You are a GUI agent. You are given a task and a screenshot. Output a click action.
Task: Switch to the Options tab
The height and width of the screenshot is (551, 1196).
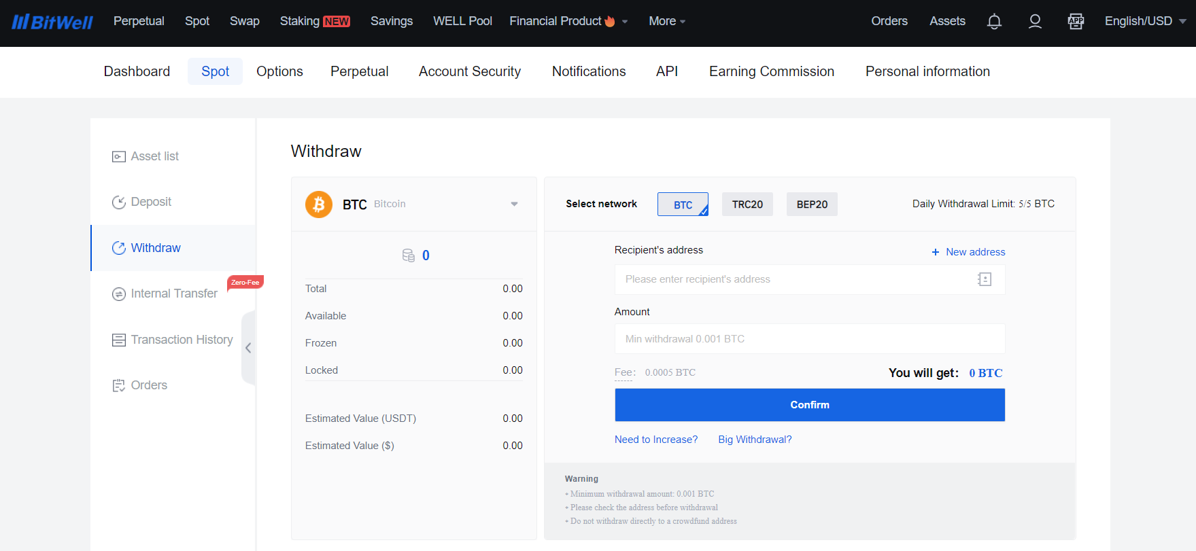click(279, 71)
